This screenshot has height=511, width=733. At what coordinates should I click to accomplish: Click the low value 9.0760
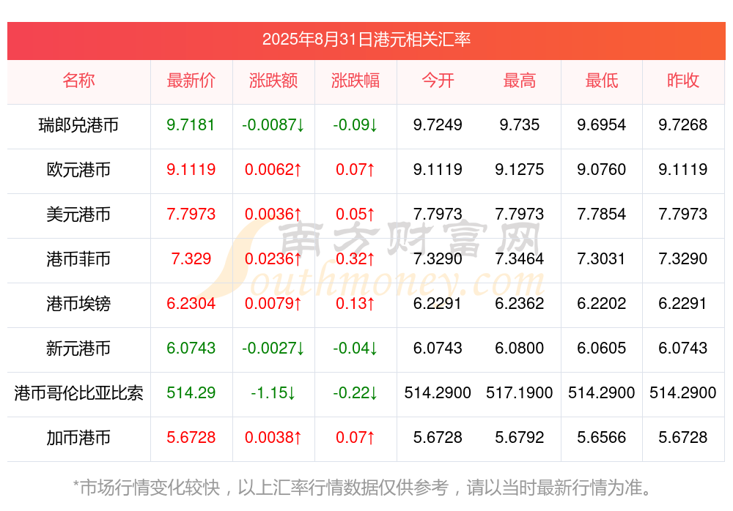pos(601,169)
